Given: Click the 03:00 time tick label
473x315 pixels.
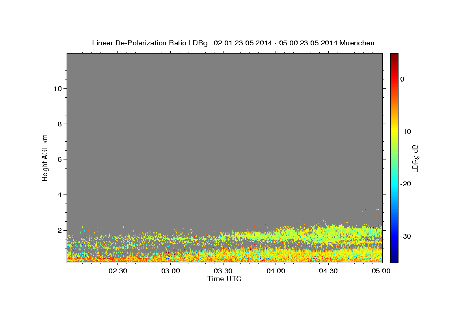Looking at the screenshot, I should tap(171, 271).
